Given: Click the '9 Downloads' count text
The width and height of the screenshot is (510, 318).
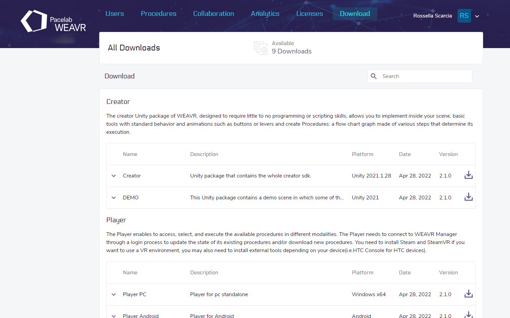Looking at the screenshot, I should coord(291,51).
